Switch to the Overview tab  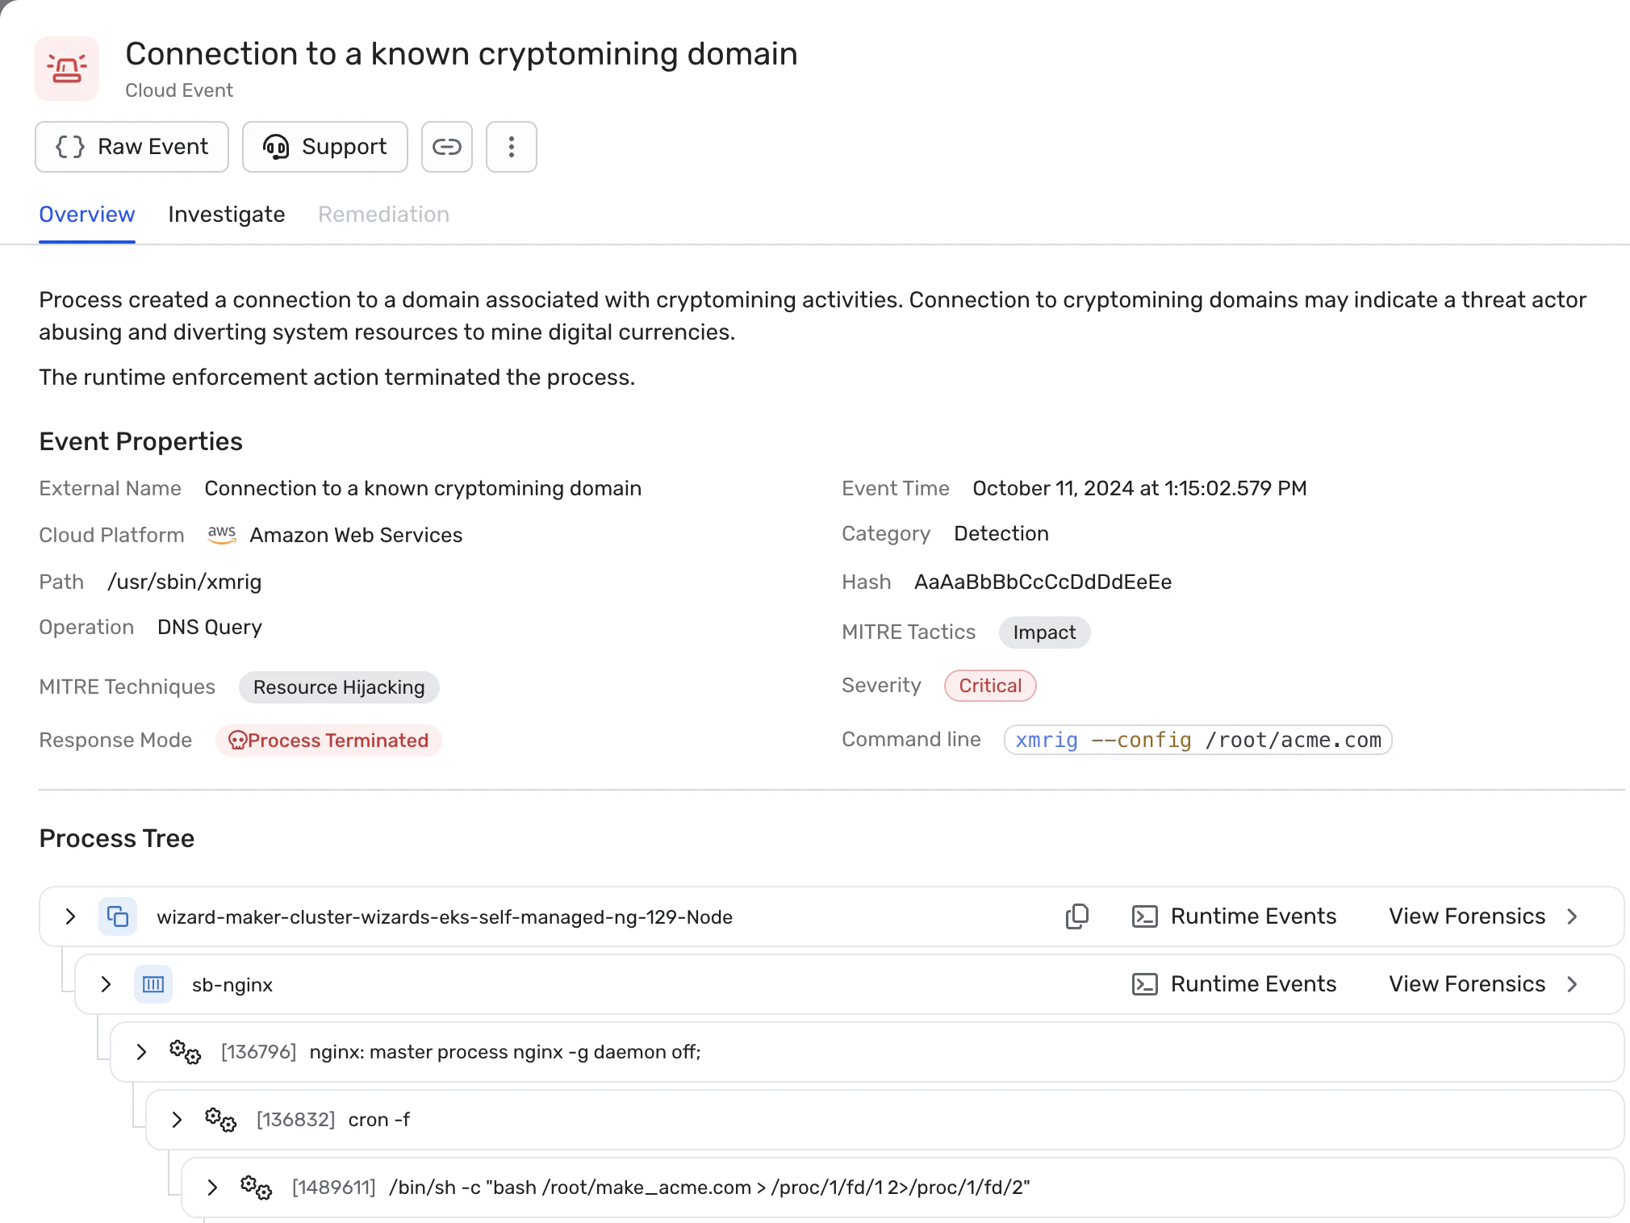(x=87, y=215)
